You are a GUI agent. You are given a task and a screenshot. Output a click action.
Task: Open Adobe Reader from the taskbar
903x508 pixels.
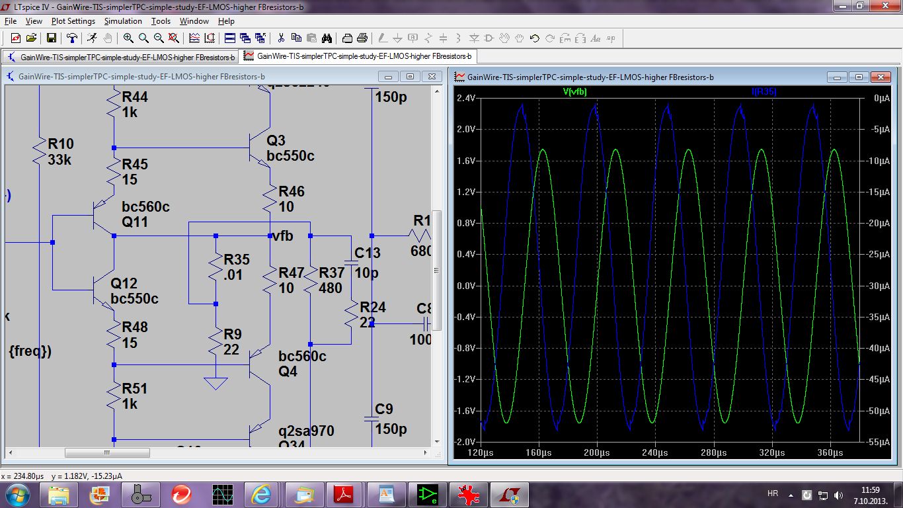tap(343, 494)
